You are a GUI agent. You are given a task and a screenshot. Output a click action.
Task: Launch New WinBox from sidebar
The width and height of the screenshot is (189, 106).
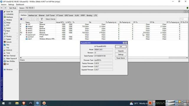(11, 61)
